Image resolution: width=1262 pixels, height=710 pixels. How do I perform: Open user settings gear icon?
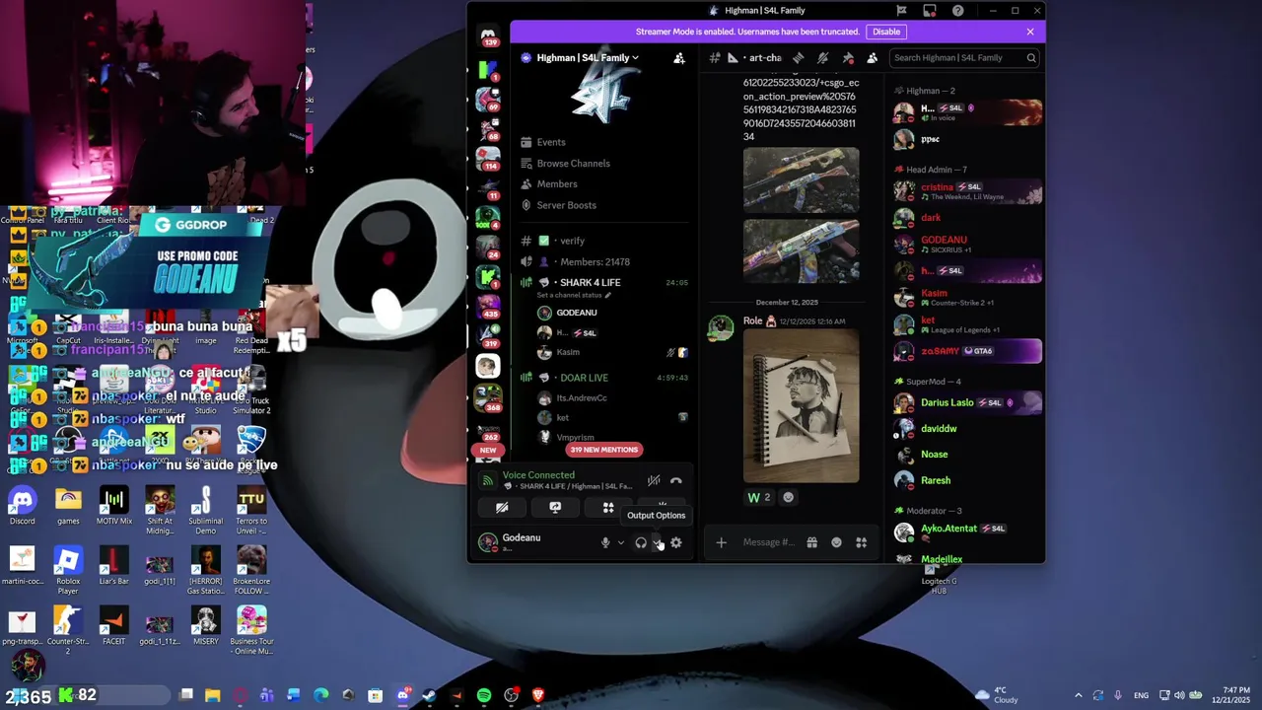676,542
